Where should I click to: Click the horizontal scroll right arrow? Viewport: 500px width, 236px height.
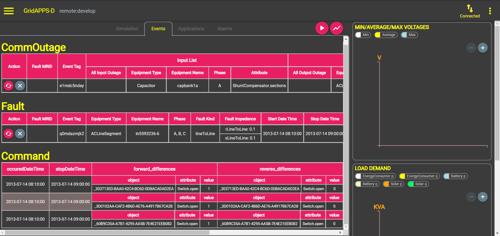(340, 232)
